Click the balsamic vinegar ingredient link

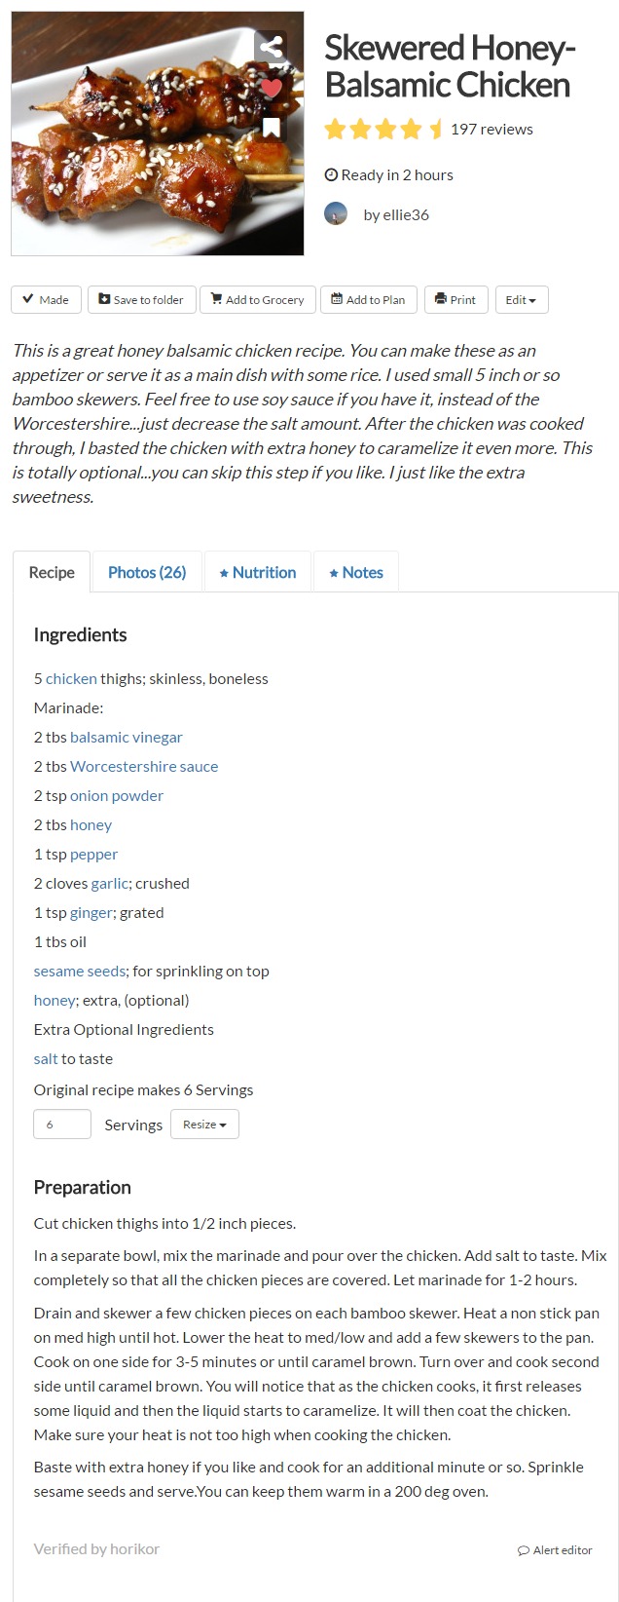(x=126, y=738)
